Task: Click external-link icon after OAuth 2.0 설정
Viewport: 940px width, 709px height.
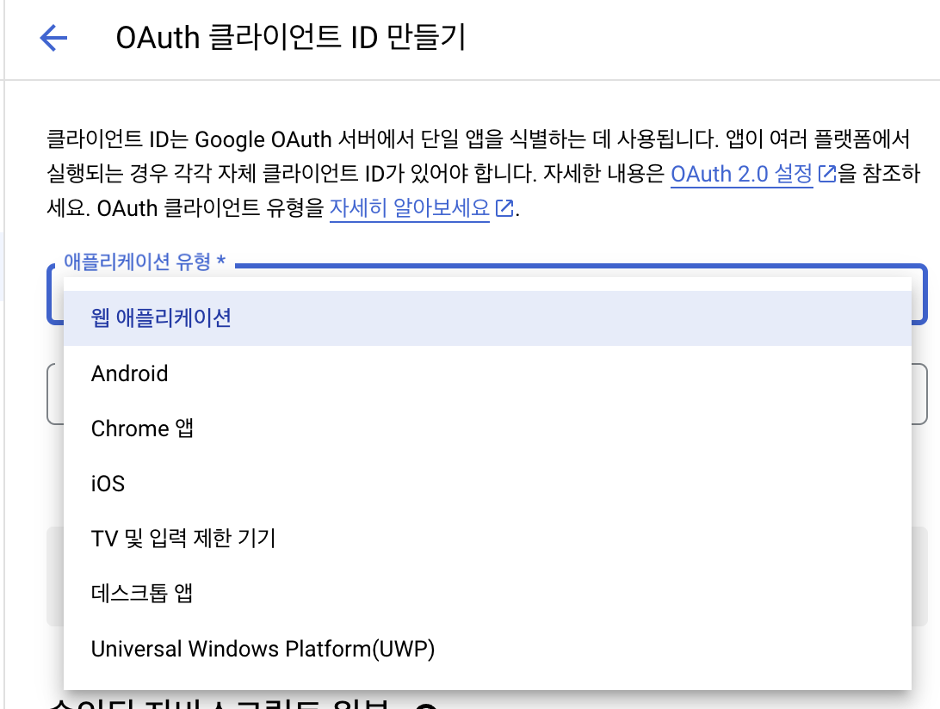Action: [x=826, y=174]
